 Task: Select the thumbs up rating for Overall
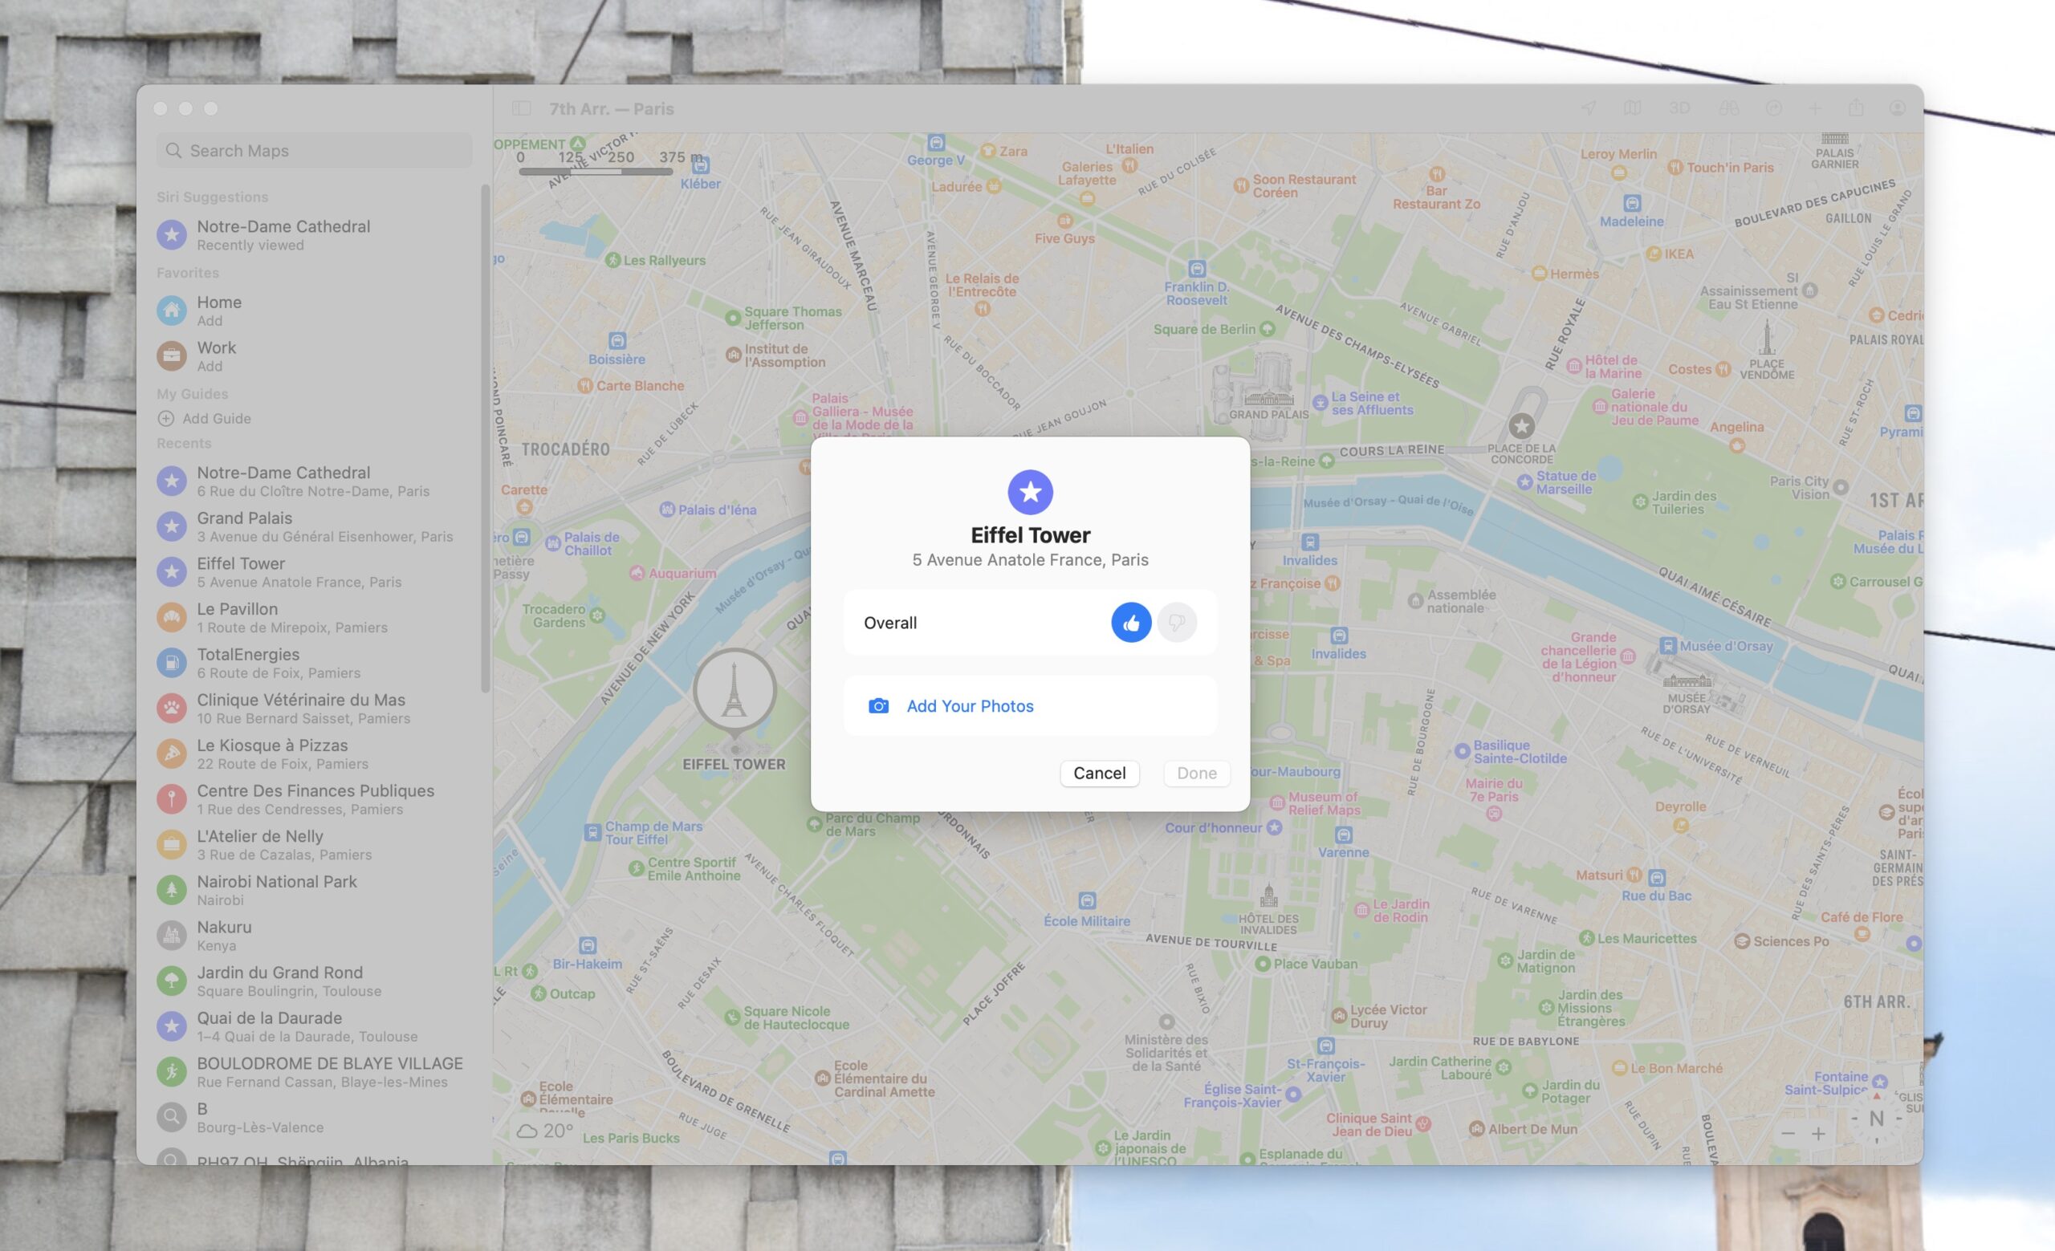point(1131,623)
